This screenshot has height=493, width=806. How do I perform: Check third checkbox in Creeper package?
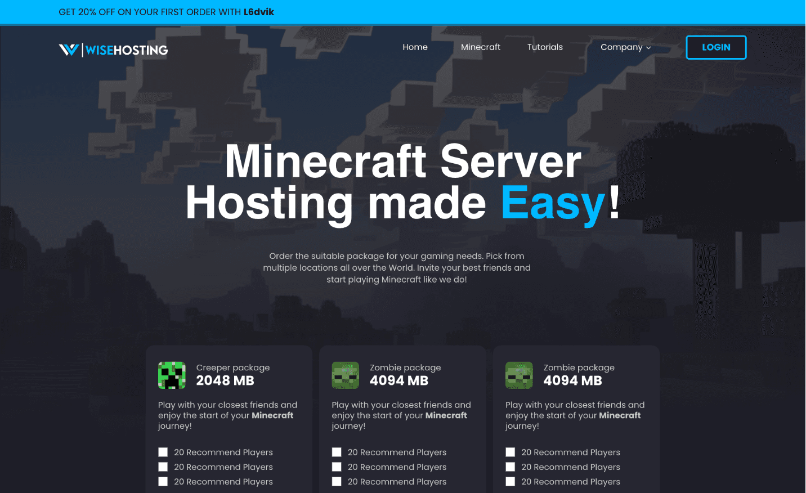coord(163,481)
